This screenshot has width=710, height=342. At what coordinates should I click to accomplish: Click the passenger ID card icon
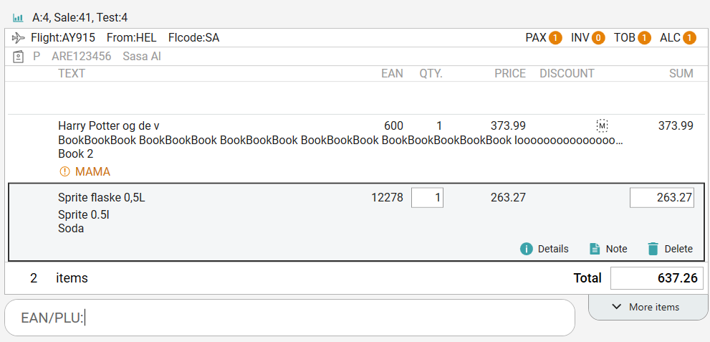[19, 56]
